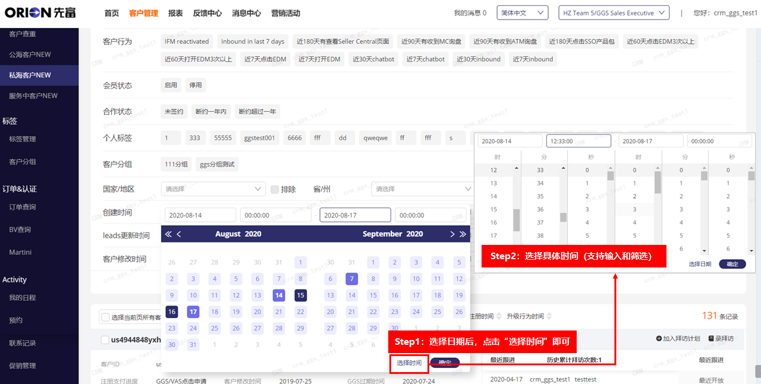This screenshot has height=384, width=761.
Task: Open the 简体中文 language dropdown
Action: point(522,12)
